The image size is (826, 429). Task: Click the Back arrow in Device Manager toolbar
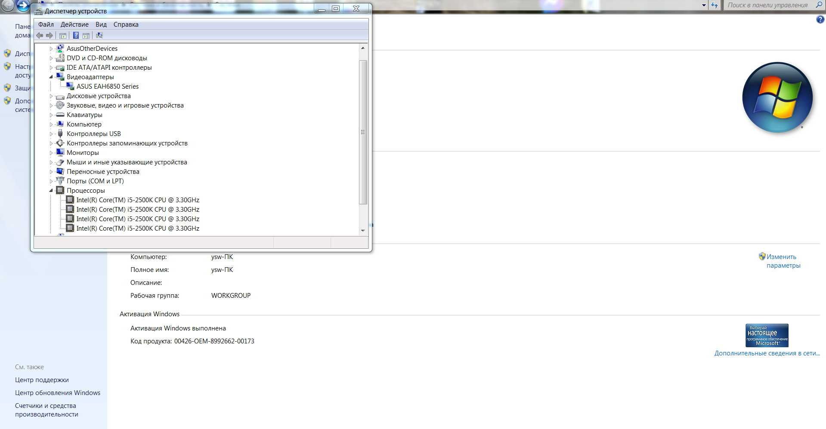click(40, 36)
